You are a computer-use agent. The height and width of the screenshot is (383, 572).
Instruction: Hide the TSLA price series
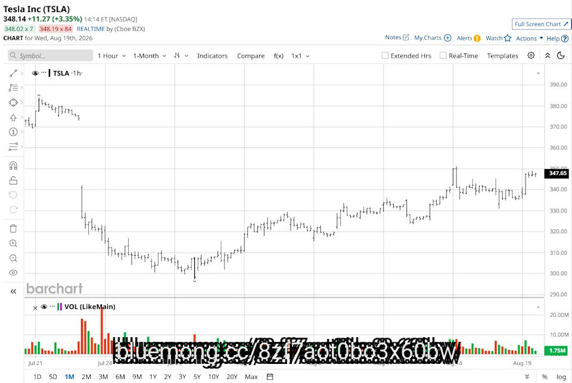click(35, 73)
